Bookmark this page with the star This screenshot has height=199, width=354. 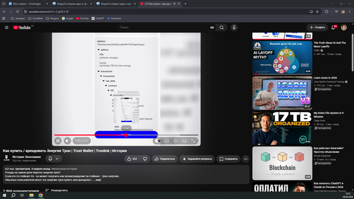pyautogui.click(x=317, y=12)
